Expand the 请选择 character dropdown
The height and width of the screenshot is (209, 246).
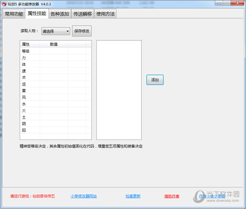[56, 31]
